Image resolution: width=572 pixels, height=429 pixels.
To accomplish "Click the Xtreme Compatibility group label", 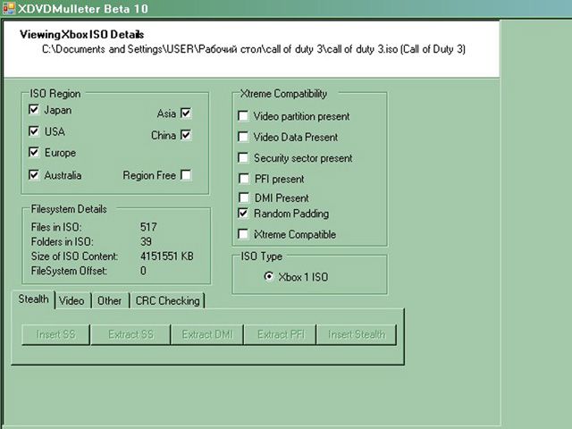I will (x=283, y=94).
